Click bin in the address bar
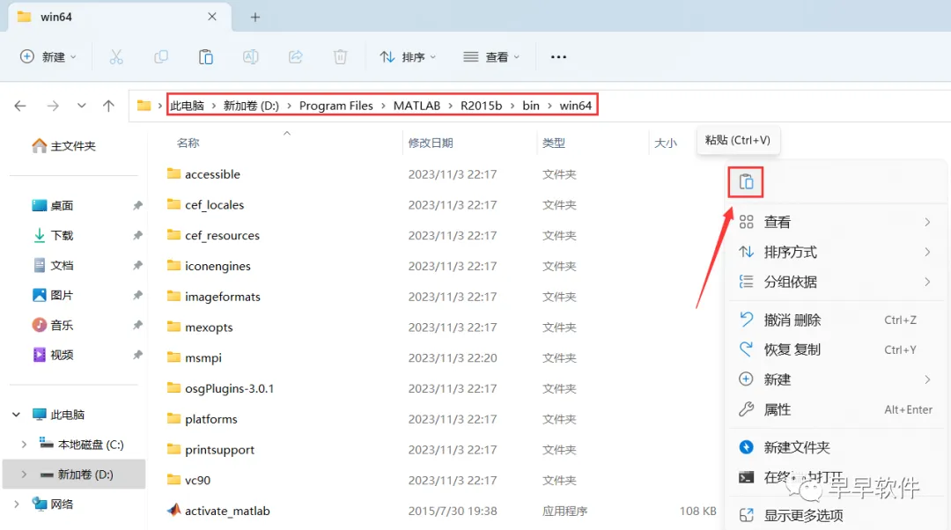951x530 pixels. pyautogui.click(x=531, y=106)
